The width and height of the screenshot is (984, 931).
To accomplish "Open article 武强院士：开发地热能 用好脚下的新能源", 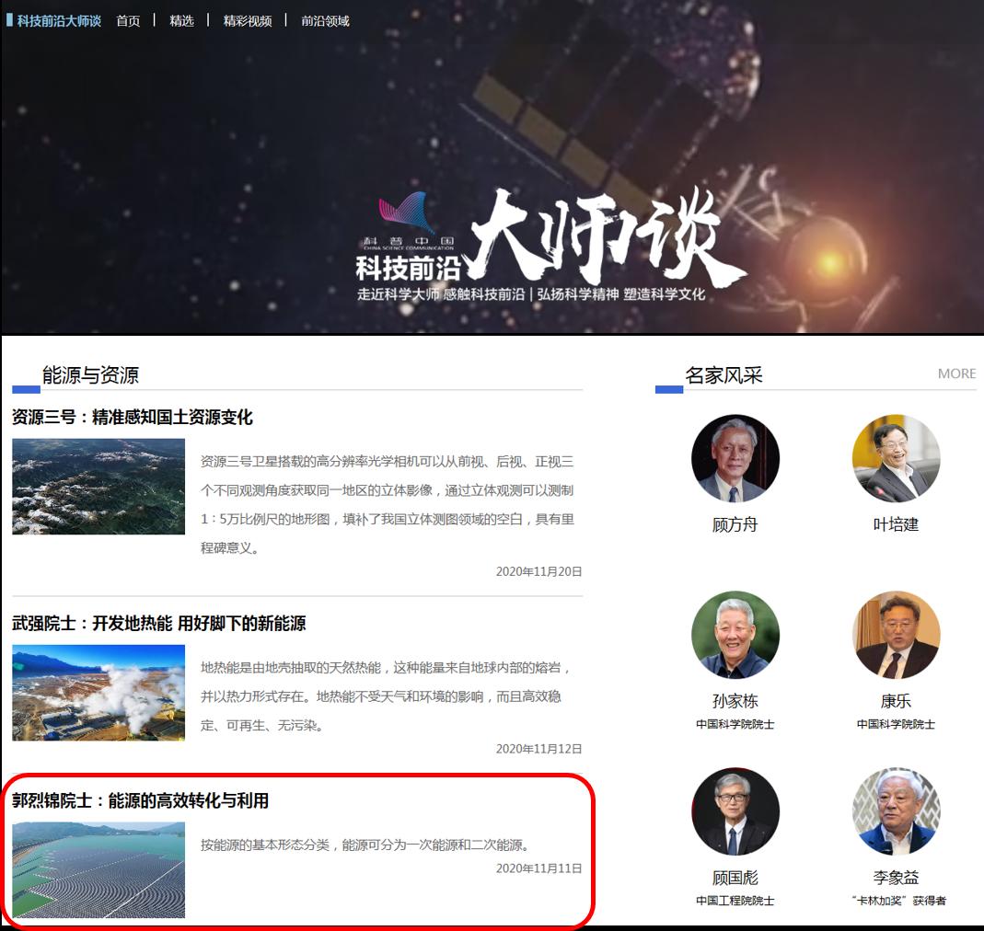I will pyautogui.click(x=158, y=624).
